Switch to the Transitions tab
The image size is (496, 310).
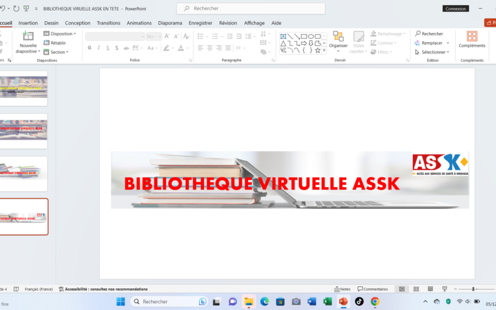coord(108,23)
